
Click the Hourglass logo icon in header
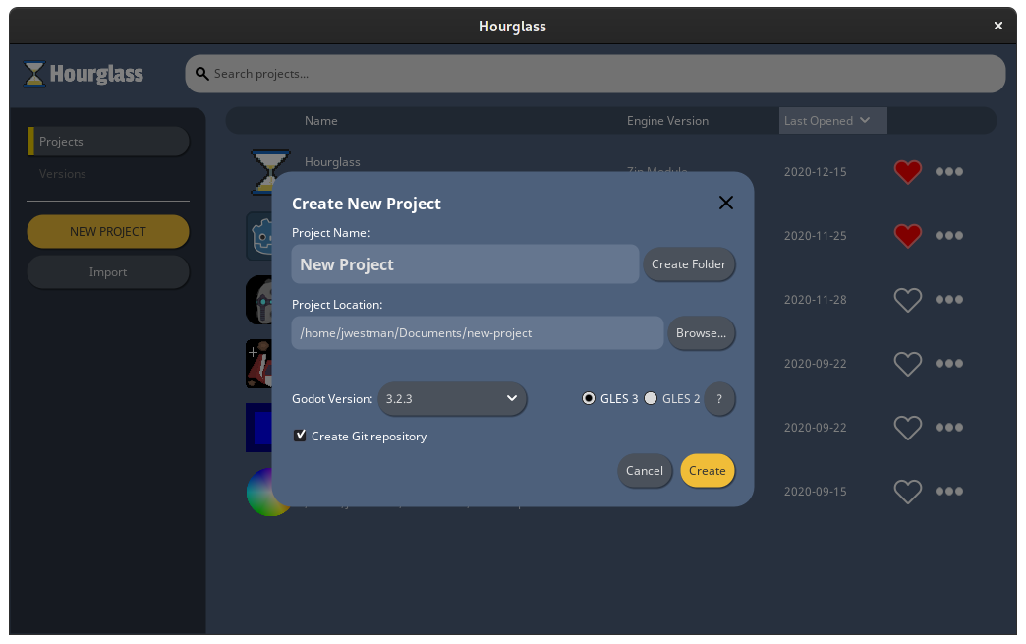(x=34, y=74)
